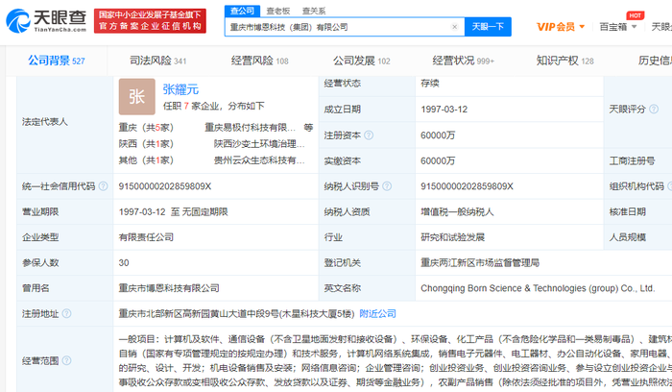Expand the 百宝箱 dropdown menu

point(617,27)
